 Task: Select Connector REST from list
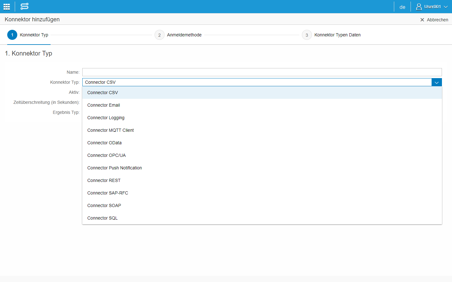click(x=262, y=180)
